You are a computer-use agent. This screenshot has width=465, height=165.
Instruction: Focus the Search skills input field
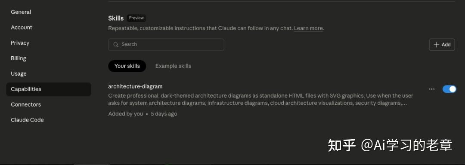click(x=166, y=45)
